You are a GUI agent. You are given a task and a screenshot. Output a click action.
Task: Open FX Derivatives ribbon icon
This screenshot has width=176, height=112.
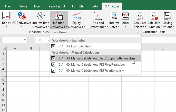click(22, 16)
